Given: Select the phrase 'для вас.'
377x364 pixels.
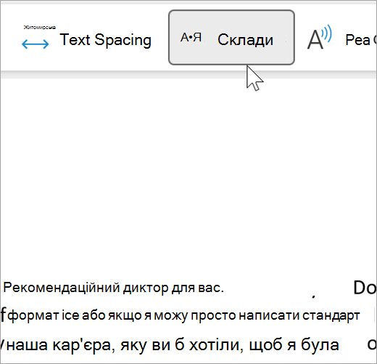Looking at the screenshot, I should 198,288.
